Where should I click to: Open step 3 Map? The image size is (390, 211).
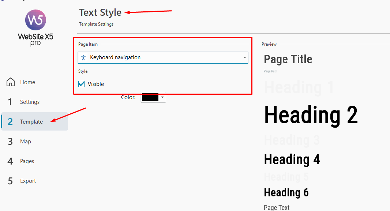coord(34,142)
